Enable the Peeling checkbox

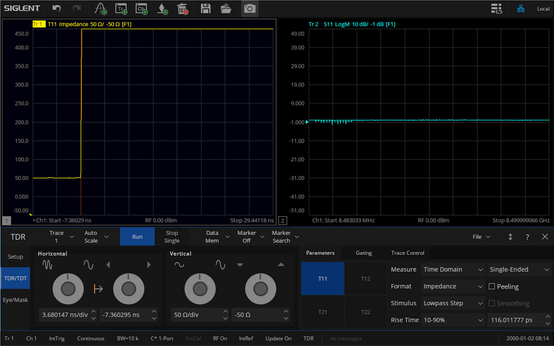(492, 286)
